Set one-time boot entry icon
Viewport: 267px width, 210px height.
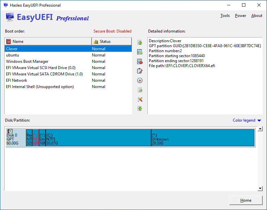140,80
